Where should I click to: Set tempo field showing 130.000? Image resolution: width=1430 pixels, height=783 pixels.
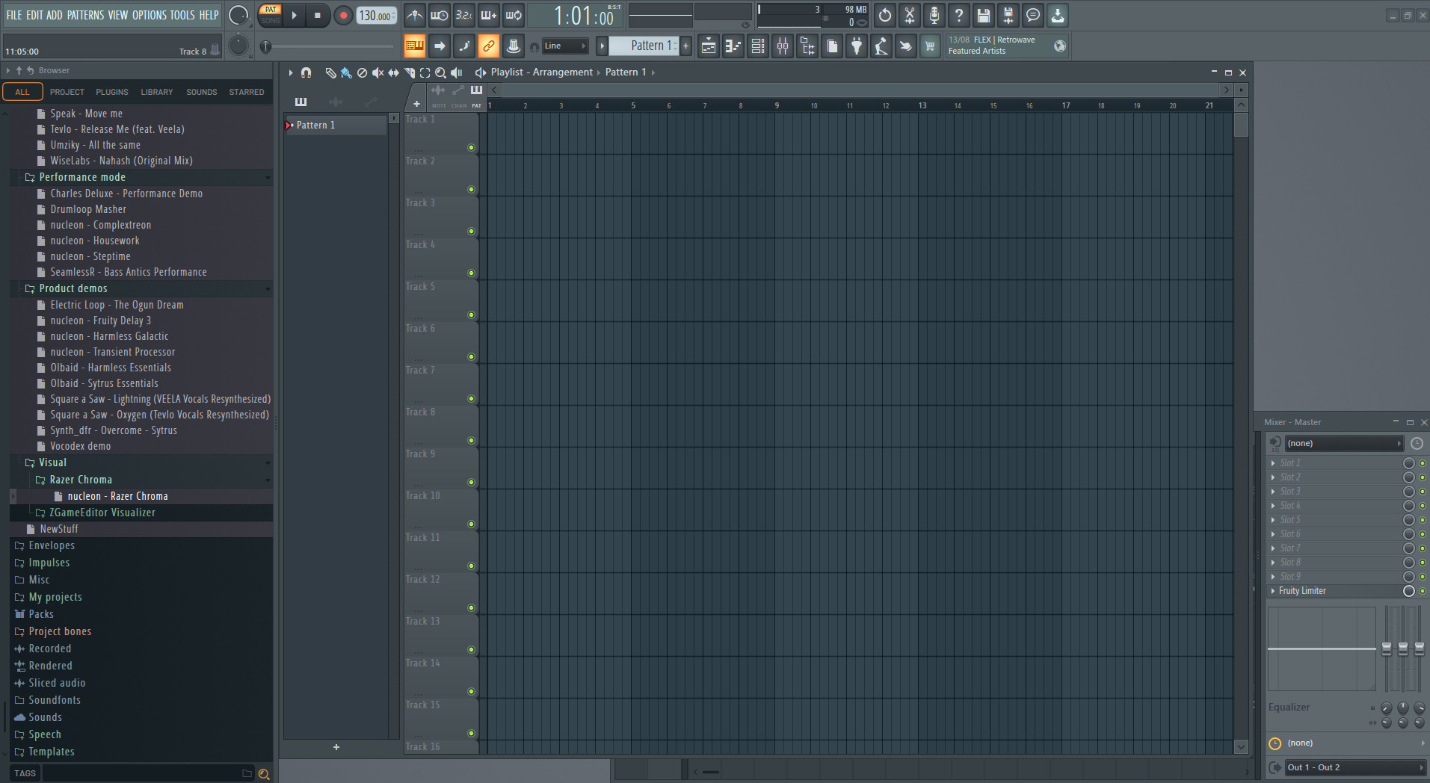[377, 16]
